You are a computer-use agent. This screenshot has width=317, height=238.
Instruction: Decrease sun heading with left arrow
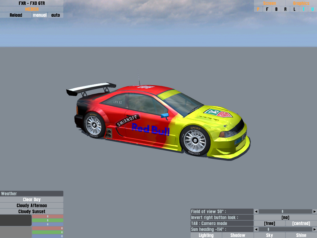pos(256,229)
